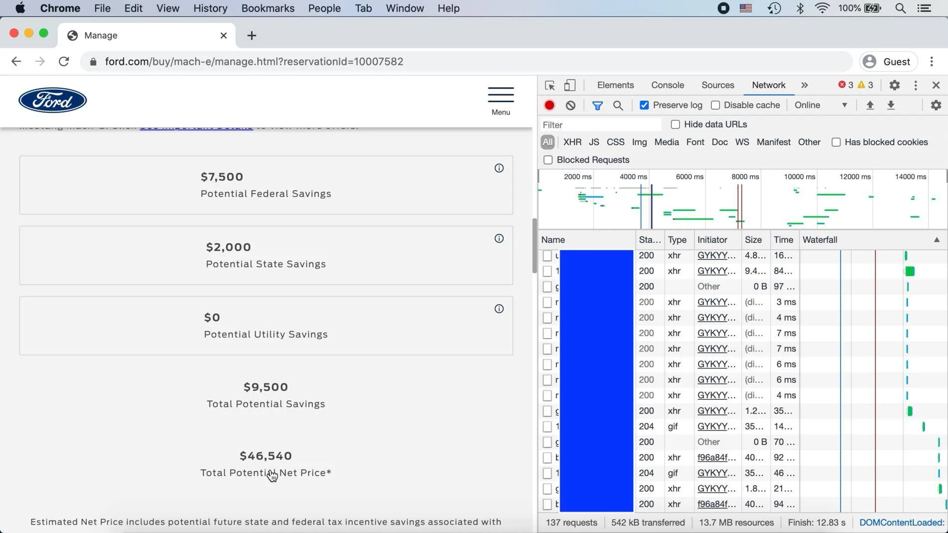The height and width of the screenshot is (533, 948).
Task: Select checkbox for the 84 ms xhr row
Action: pos(547,271)
